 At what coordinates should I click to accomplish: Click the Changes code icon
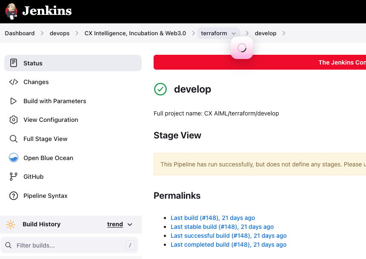14,82
